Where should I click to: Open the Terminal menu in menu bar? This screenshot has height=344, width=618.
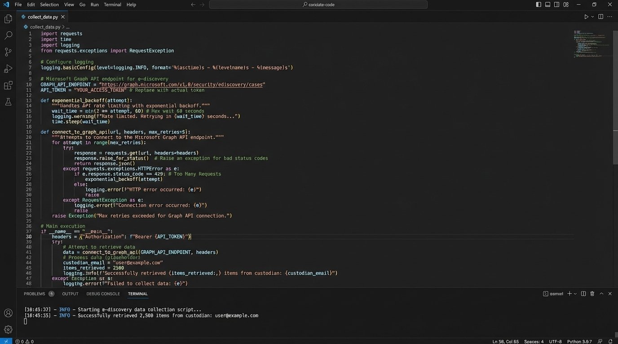112,4
